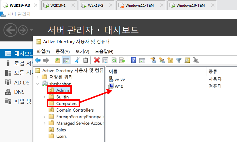Click the Cut scissors icon
The height and width of the screenshot is (142, 237).
coord(77,60)
